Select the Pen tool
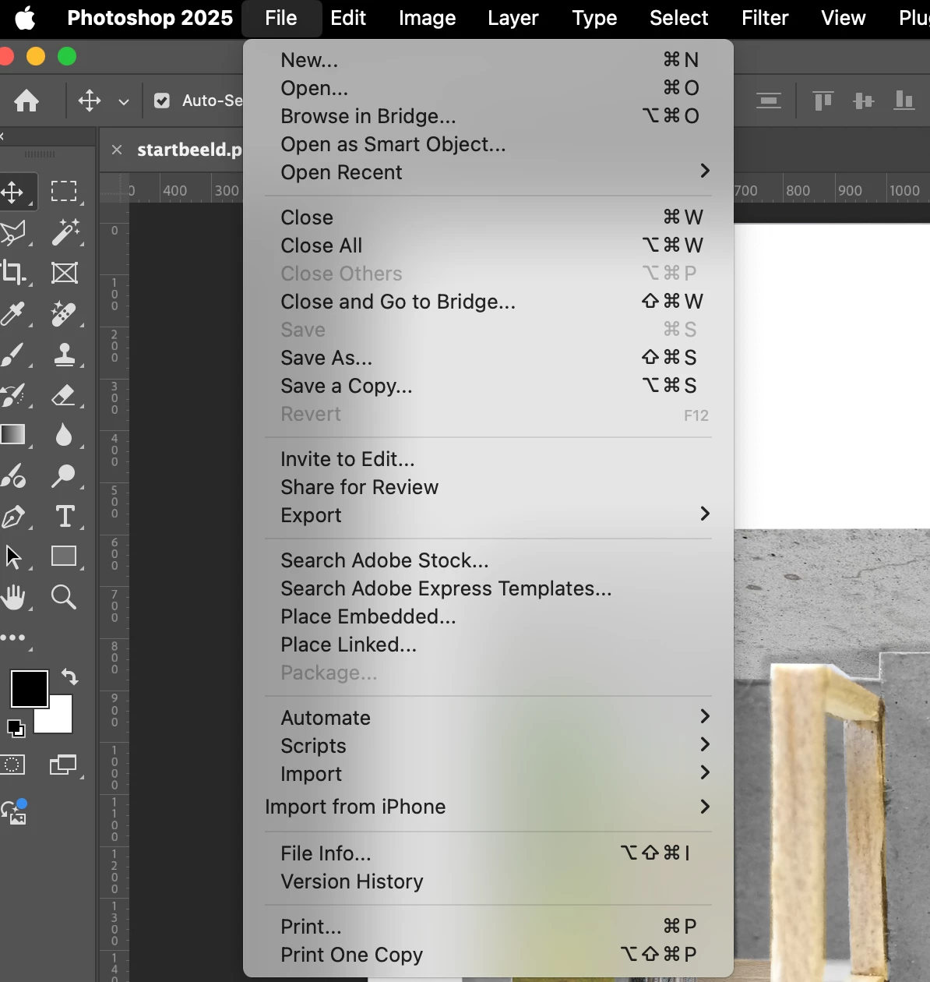The height and width of the screenshot is (982, 930). (13, 516)
